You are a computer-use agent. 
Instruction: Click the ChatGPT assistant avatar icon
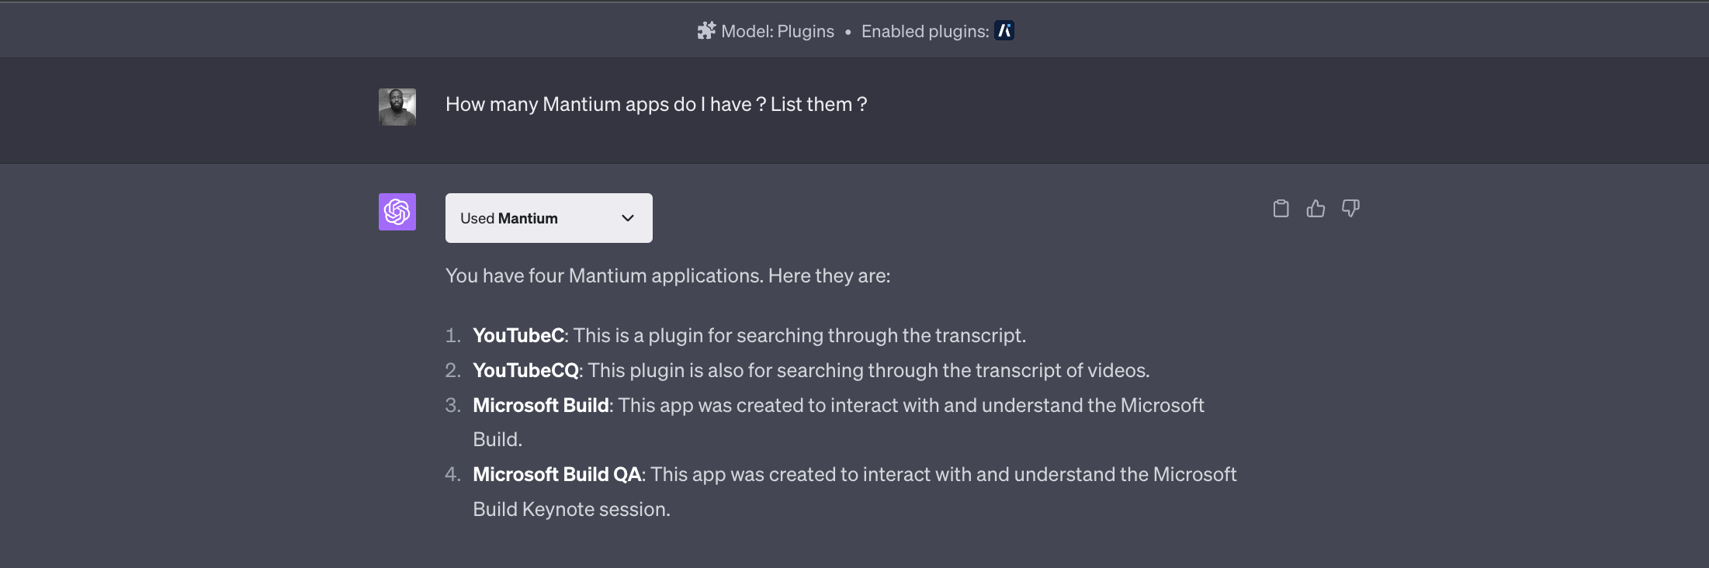coord(397,212)
